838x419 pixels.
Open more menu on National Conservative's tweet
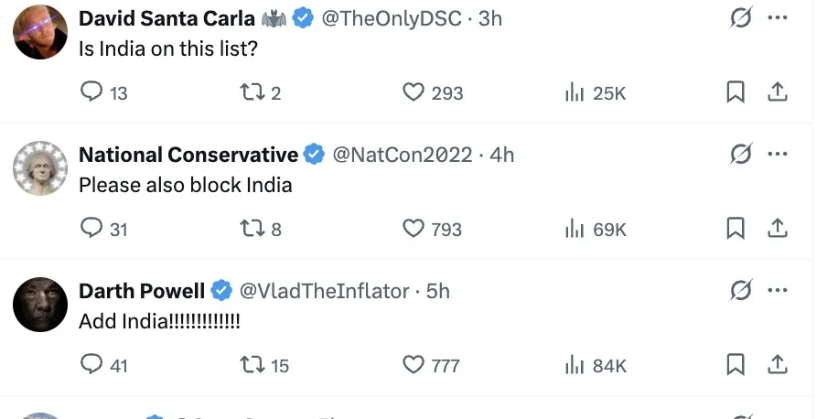click(777, 155)
